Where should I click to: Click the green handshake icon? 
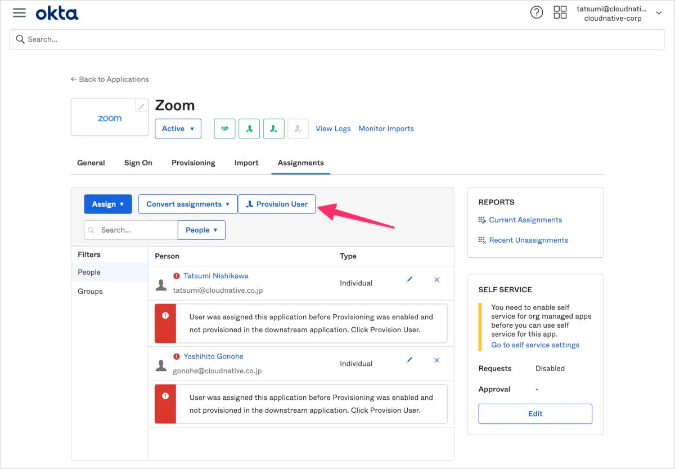click(224, 129)
